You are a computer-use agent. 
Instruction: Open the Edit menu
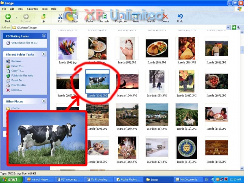pyautogui.click(x=12, y=9)
